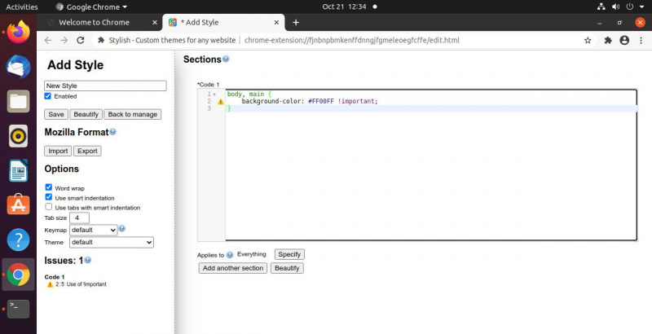Open the network status tray icon
Screen dimensions: 652x334
pos(601,7)
